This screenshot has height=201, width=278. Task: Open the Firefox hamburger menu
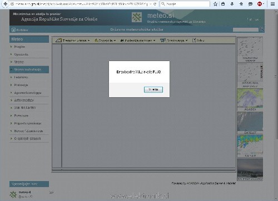tap(272, 4)
